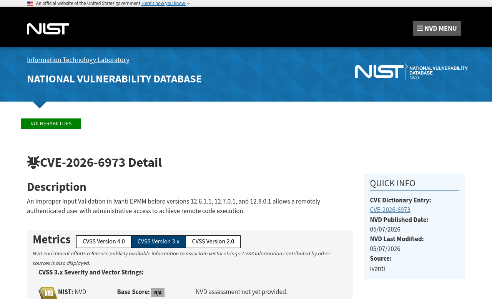The width and height of the screenshot is (492, 299).
Task: Click the NVD enrichment efforts note
Action: click(181, 258)
